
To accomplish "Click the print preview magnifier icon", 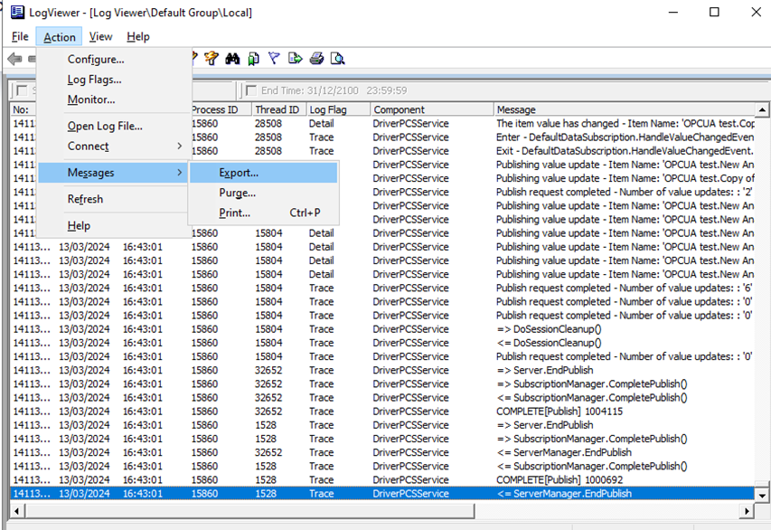I will [x=337, y=59].
